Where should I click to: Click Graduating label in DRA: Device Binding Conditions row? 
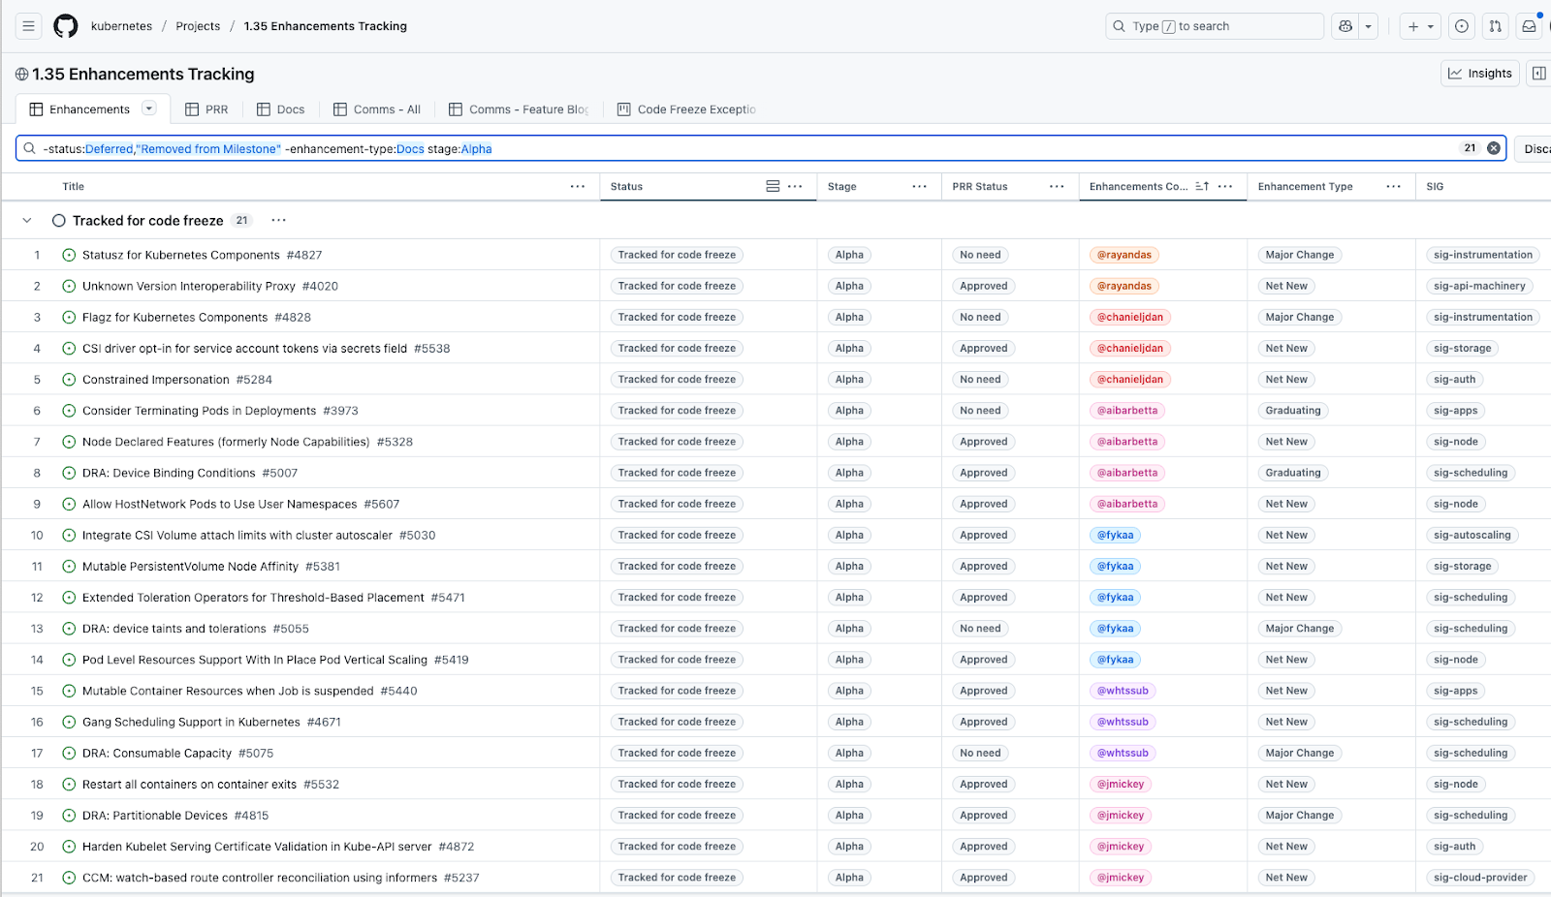(1293, 473)
